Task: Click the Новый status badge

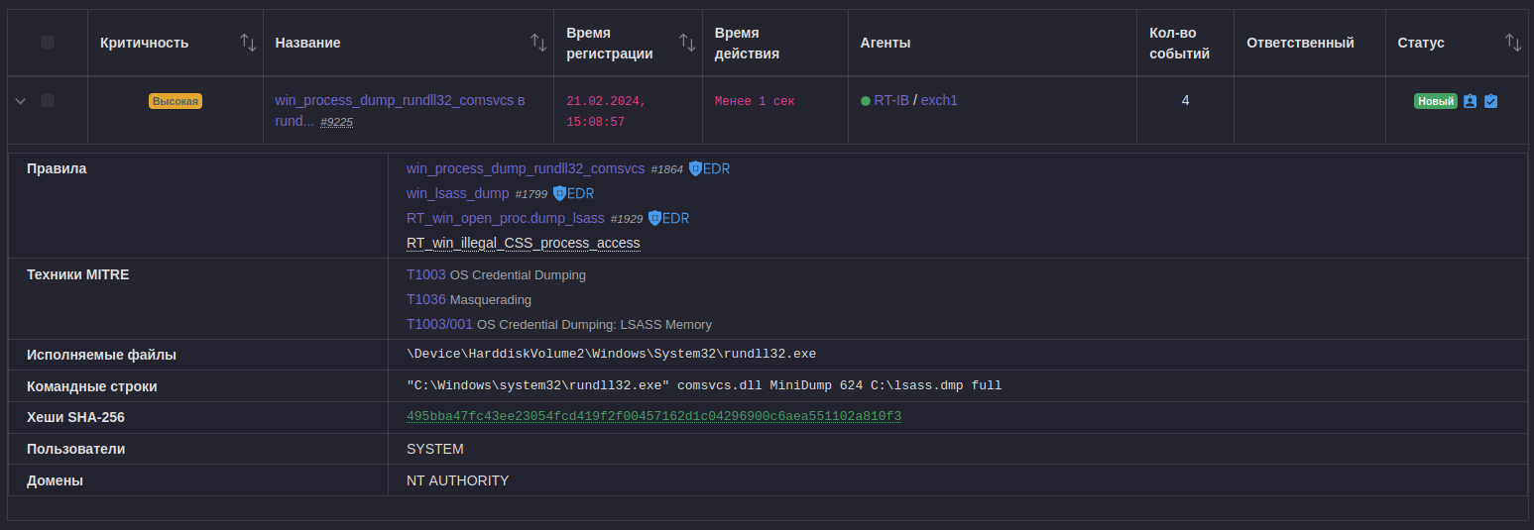Action: (x=1435, y=101)
